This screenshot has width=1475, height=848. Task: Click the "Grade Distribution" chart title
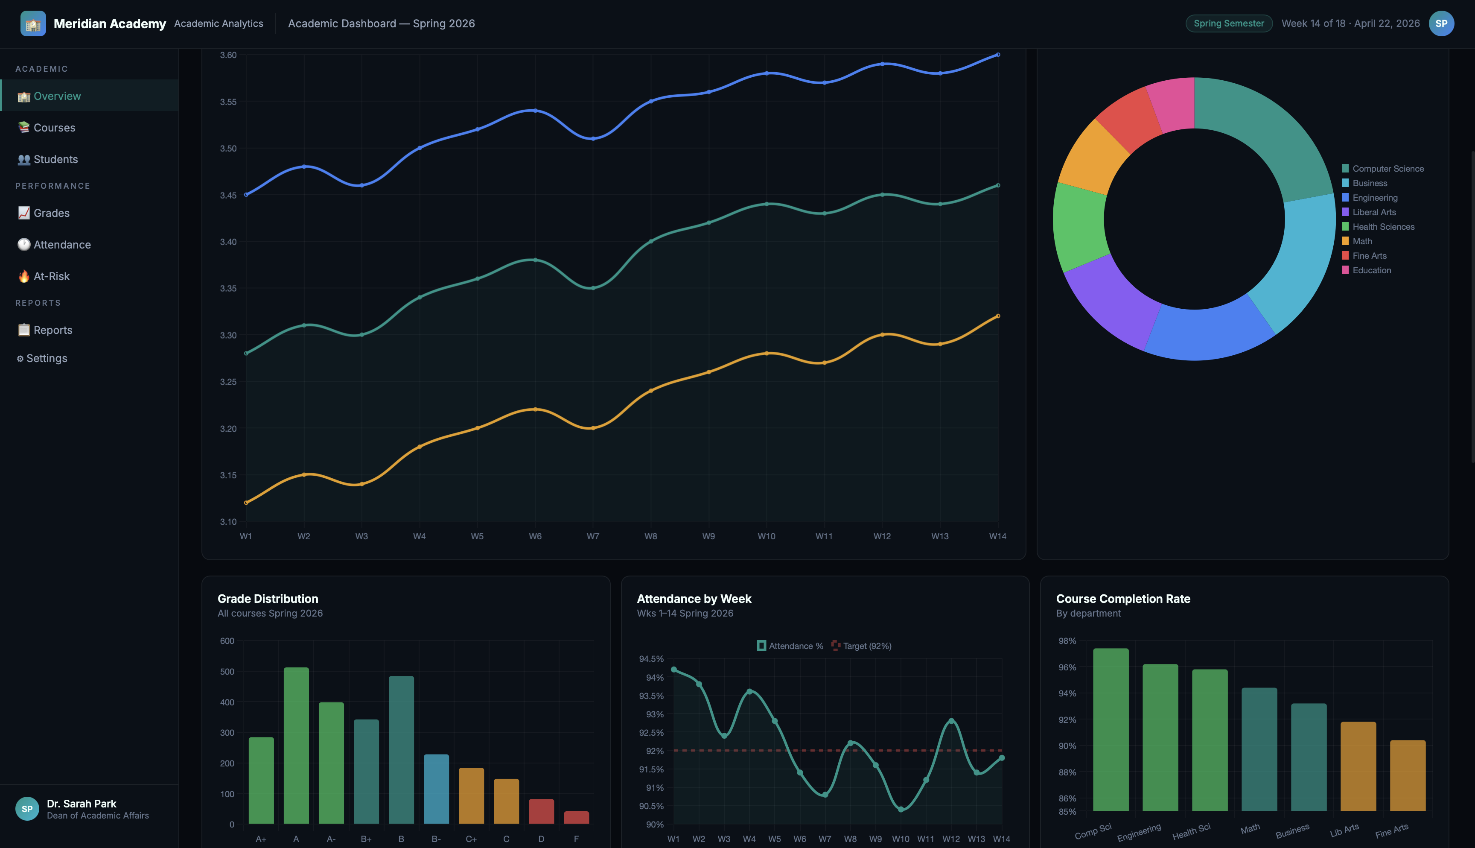[268, 599]
